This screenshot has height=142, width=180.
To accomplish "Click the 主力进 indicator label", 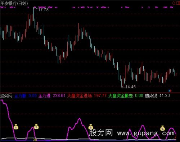I will [x=45, y=96].
